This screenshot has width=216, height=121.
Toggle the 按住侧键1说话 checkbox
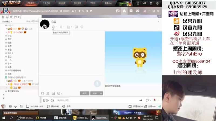coord(28,106)
